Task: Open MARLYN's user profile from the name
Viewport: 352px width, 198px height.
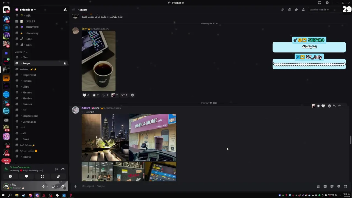Action: (x=86, y=108)
